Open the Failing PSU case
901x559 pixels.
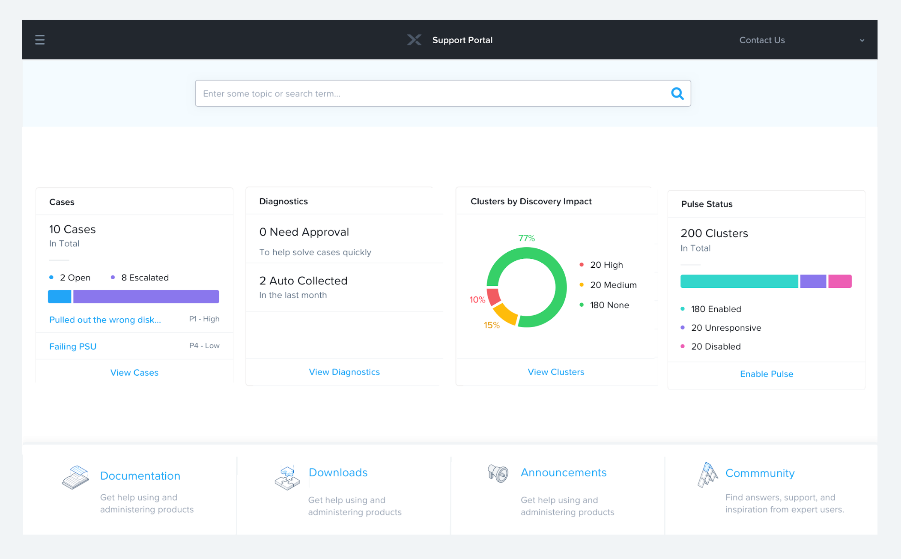73,346
